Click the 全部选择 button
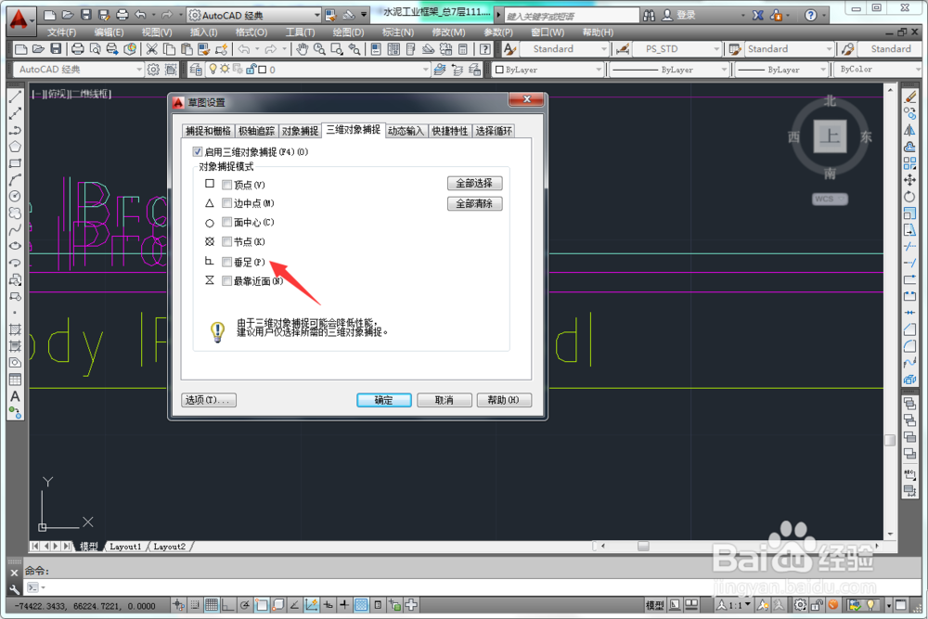 [474, 184]
